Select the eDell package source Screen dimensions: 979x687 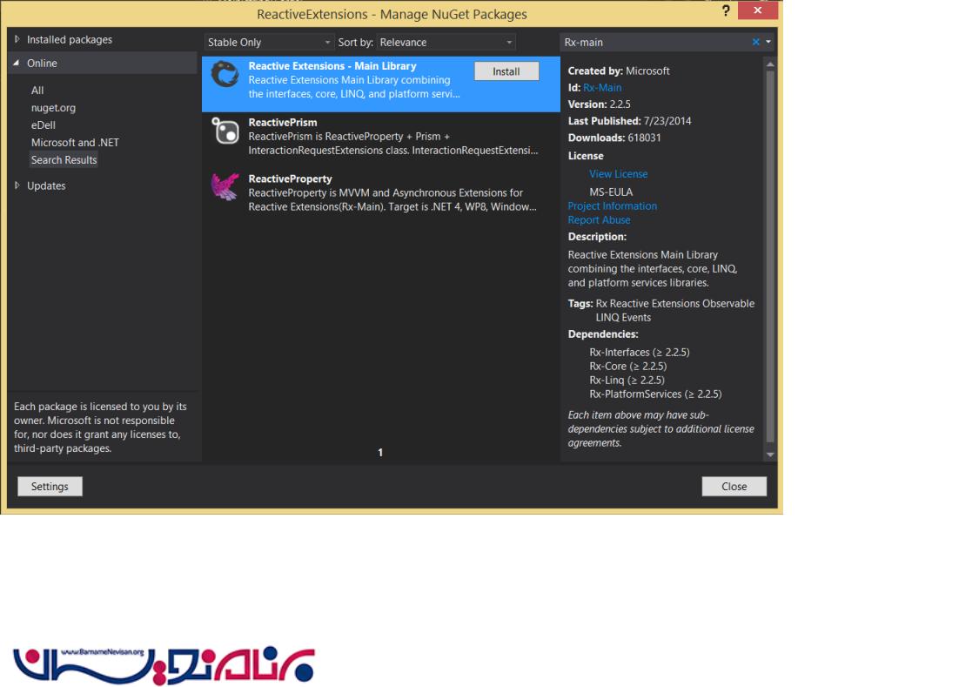[44, 125]
